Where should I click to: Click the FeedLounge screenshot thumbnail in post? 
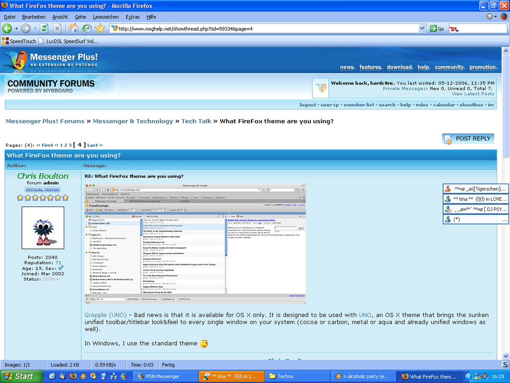point(195,244)
